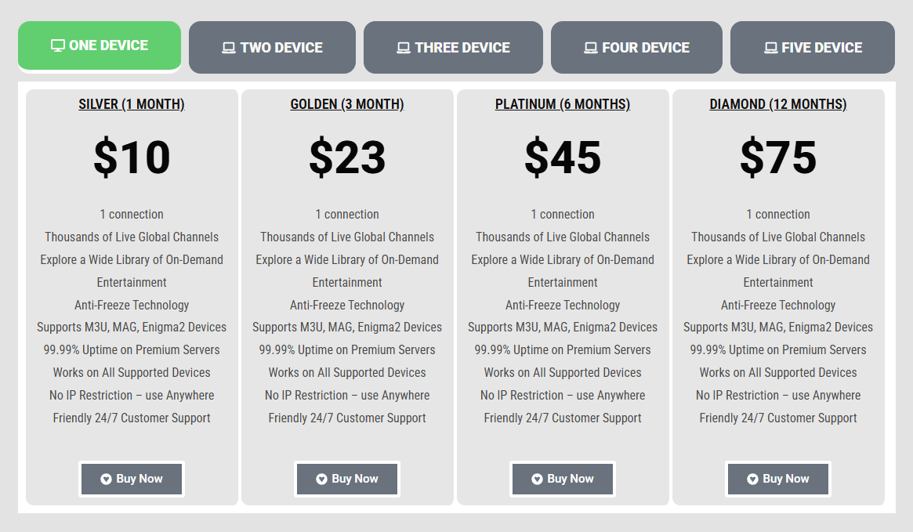Buy Now the $10 Silver plan

pyautogui.click(x=132, y=479)
